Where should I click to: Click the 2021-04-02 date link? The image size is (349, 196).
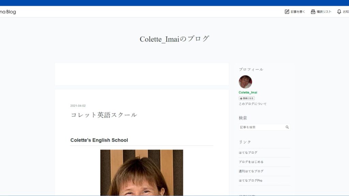(x=78, y=106)
